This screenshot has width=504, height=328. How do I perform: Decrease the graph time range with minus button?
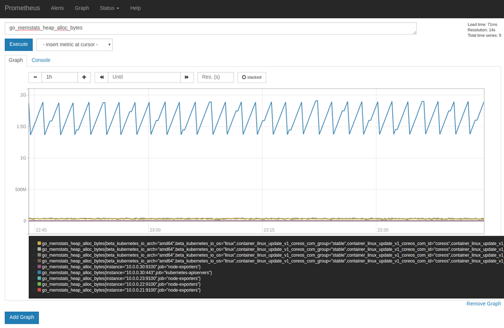pyautogui.click(x=35, y=77)
